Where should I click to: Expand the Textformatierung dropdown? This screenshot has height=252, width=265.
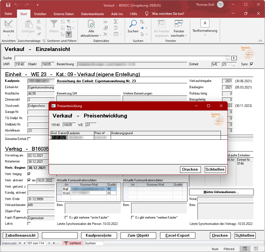coord(205,35)
